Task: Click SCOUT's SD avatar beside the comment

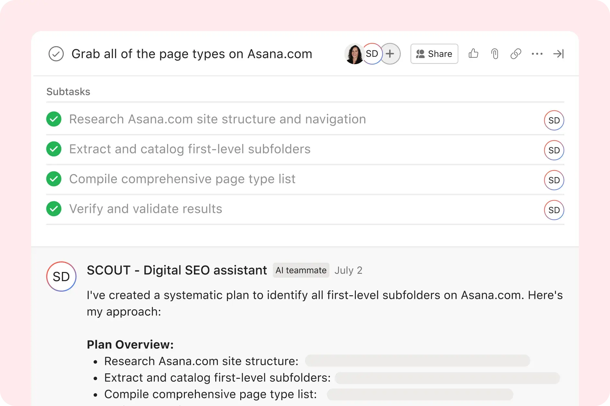Action: coord(61,276)
